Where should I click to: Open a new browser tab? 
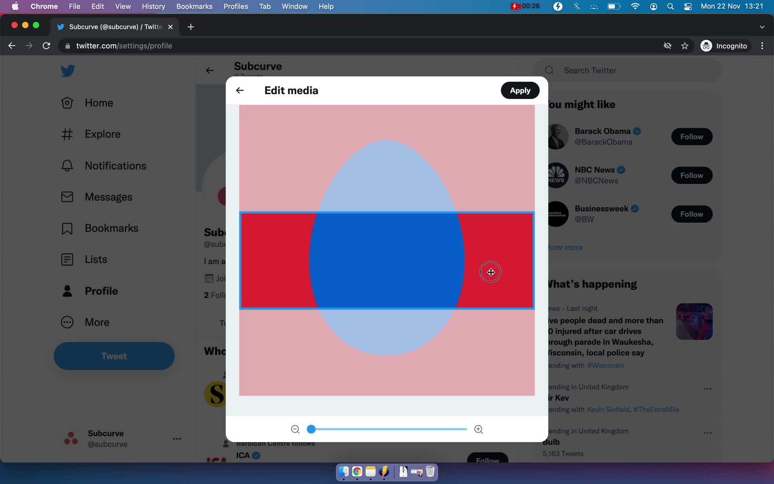click(191, 27)
